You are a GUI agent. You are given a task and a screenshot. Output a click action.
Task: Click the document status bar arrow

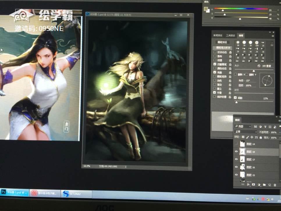pos(126,167)
